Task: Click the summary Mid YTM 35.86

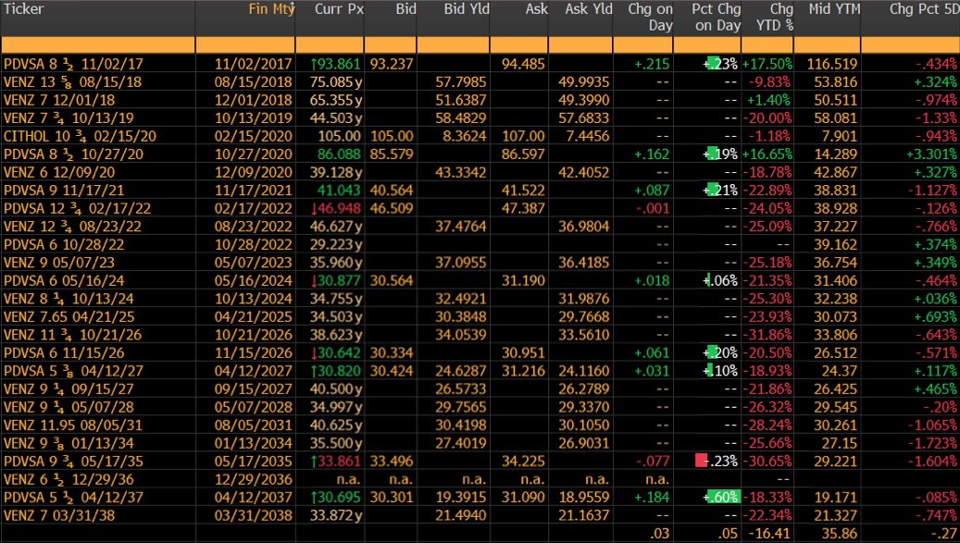Action: click(x=839, y=533)
